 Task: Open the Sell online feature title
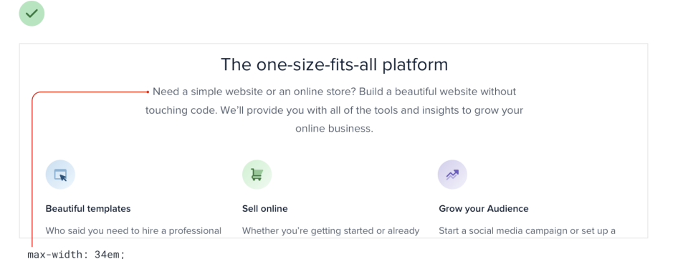click(265, 209)
